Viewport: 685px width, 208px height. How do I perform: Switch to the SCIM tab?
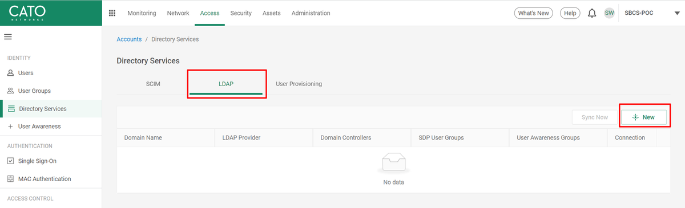pyautogui.click(x=153, y=84)
